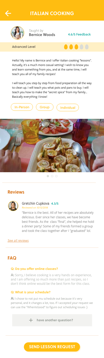Go back using the arrow icon
The image size is (104, 358).
(x=8, y=13)
